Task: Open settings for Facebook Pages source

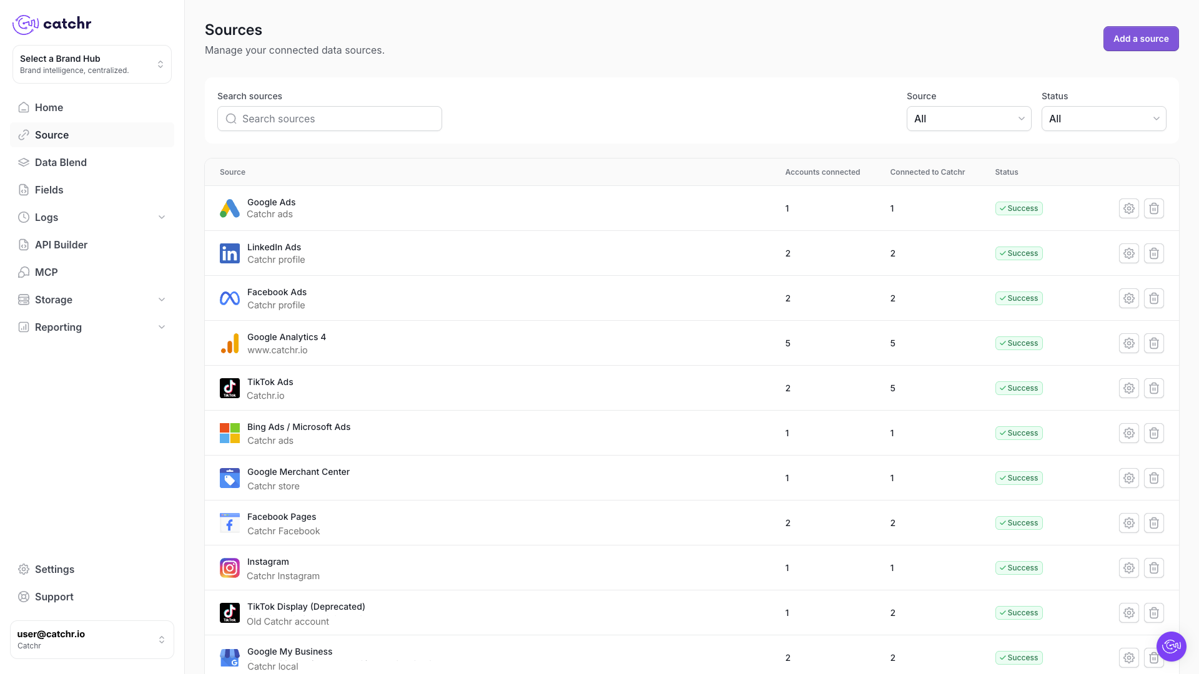Action: 1129,523
